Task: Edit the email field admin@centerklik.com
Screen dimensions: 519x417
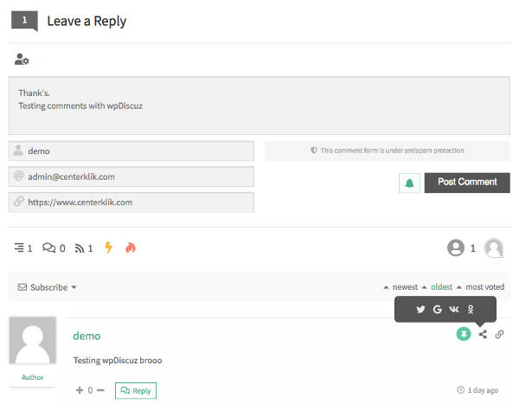Action: pos(131,176)
